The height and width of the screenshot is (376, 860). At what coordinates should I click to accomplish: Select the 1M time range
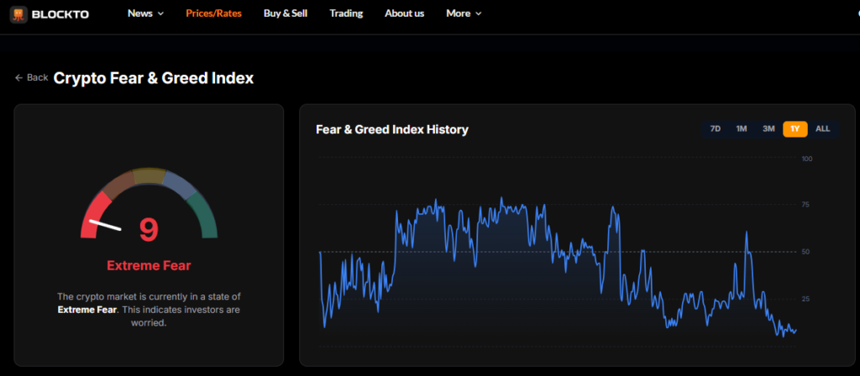(x=742, y=128)
